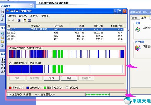The width and height of the screenshot is (151, 105).
Task: Open the 查看(V) menu
Action: (34, 16)
